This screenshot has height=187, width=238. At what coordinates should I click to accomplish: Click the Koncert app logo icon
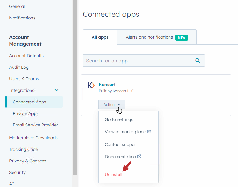tap(91, 85)
